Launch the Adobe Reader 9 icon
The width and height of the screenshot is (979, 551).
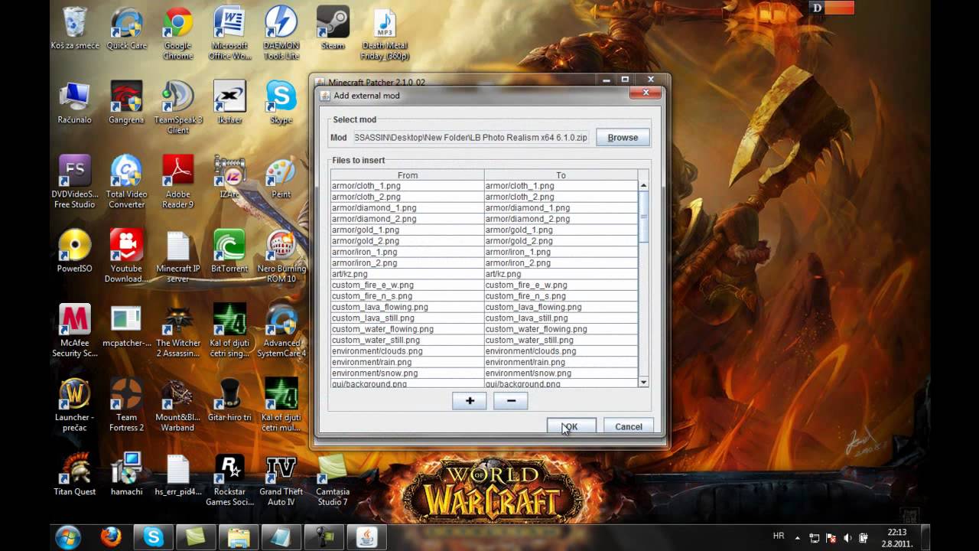177,181
